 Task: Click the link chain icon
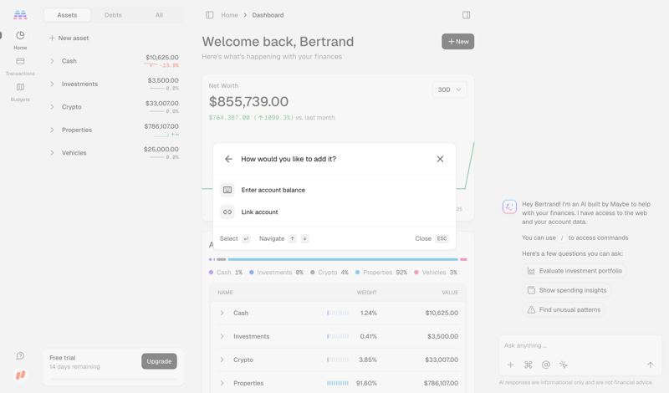coord(227,212)
